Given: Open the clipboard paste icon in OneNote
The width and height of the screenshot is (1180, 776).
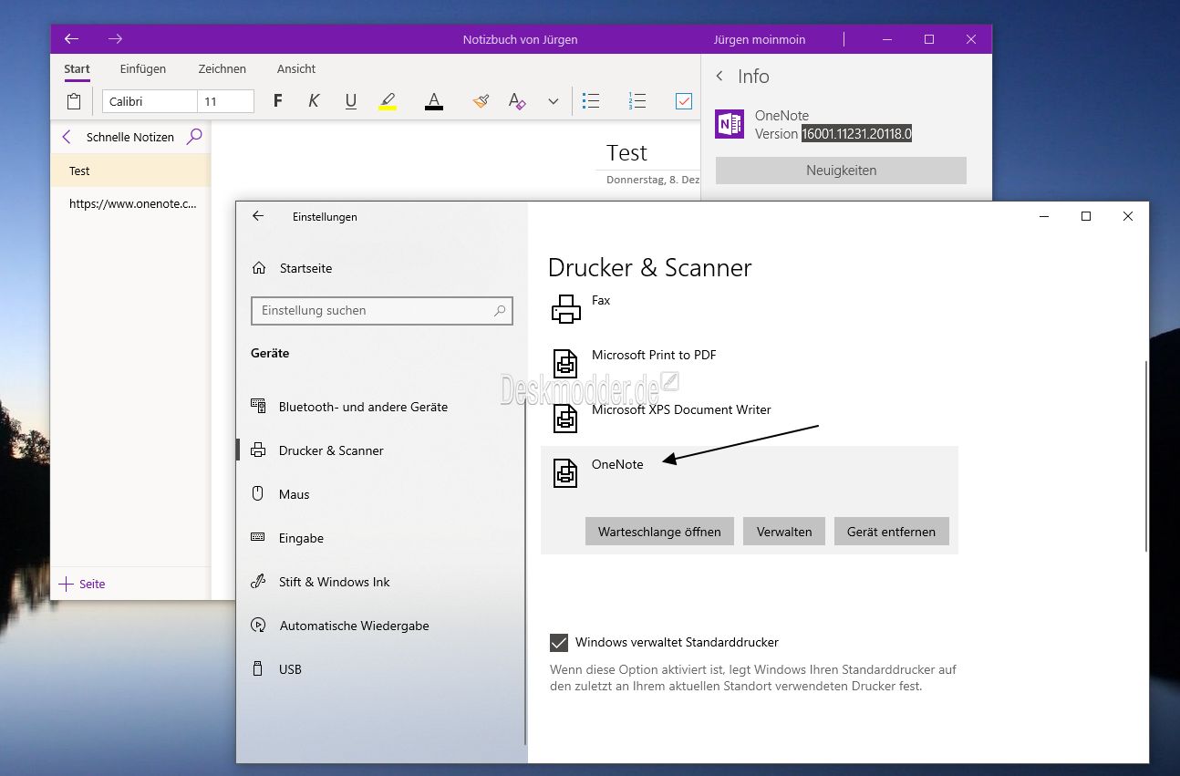Looking at the screenshot, I should point(74,101).
